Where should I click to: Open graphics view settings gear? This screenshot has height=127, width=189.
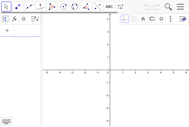click(161, 19)
